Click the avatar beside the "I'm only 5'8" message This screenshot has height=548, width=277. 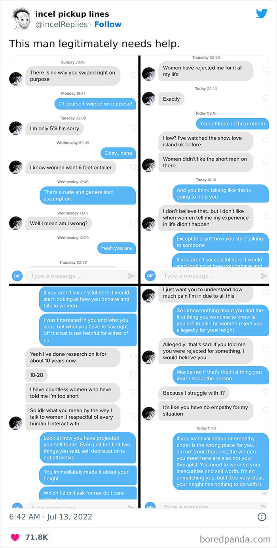click(16, 128)
